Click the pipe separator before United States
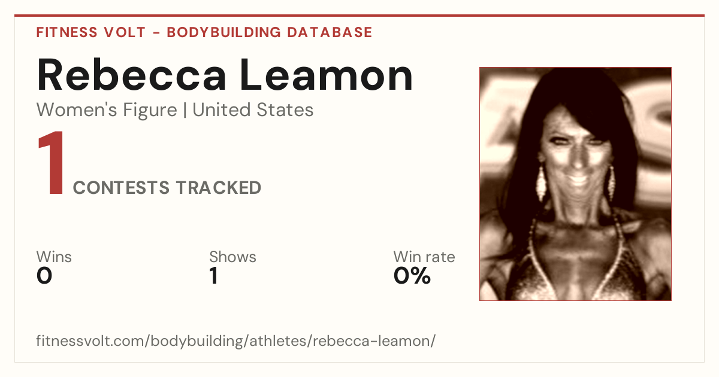The height and width of the screenshot is (377, 719). pos(185,111)
